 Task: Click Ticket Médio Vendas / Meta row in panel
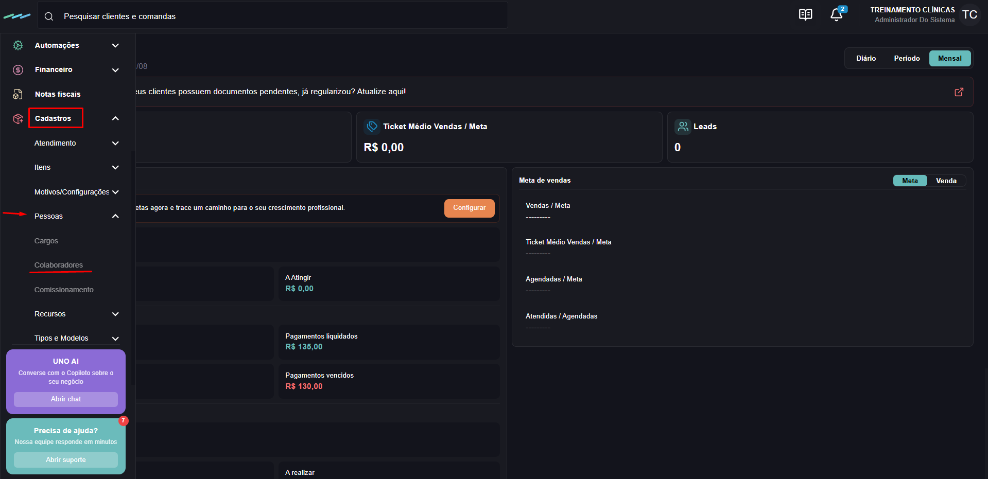pyautogui.click(x=568, y=247)
